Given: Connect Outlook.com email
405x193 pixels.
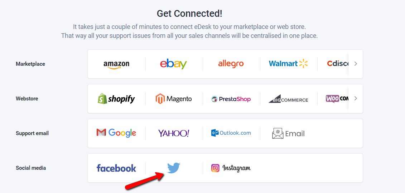Looking at the screenshot, I should pos(231,133).
